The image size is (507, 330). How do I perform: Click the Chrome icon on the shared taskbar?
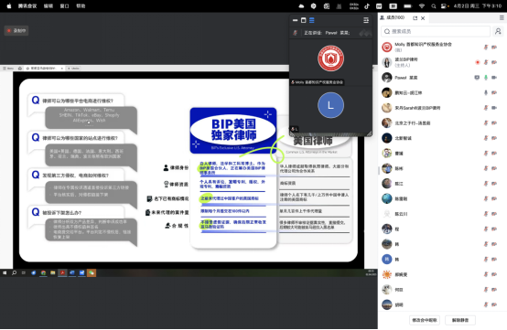click(43, 272)
